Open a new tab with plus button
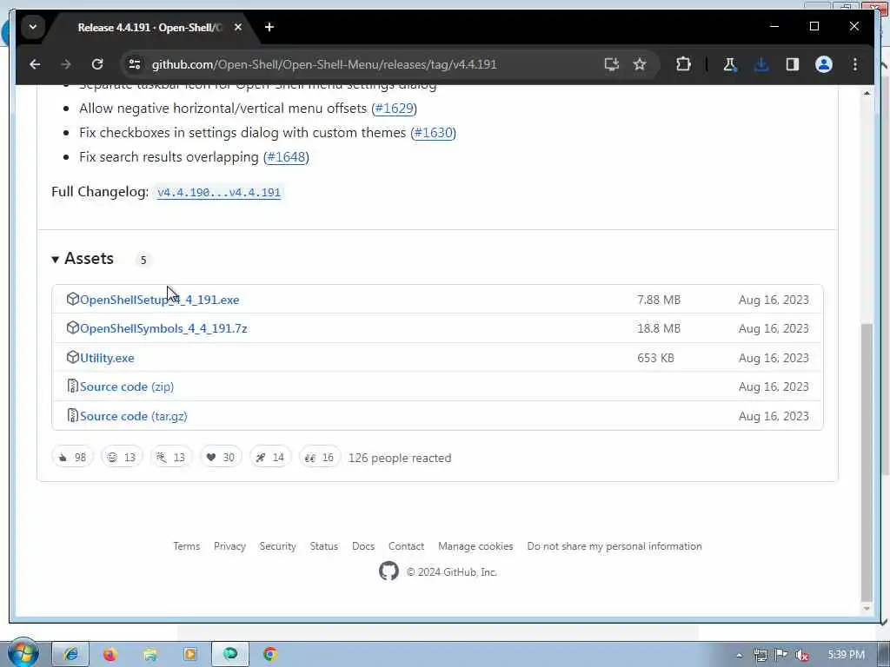This screenshot has height=667, width=890. pos(269,27)
